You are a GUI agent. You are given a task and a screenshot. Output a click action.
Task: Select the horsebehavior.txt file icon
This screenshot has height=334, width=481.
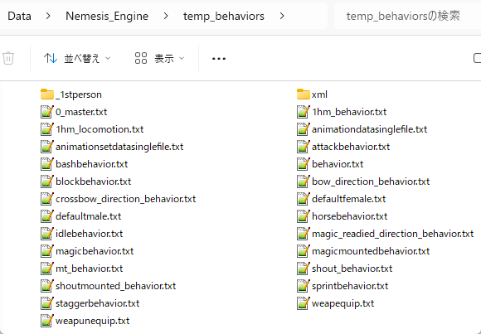303,216
